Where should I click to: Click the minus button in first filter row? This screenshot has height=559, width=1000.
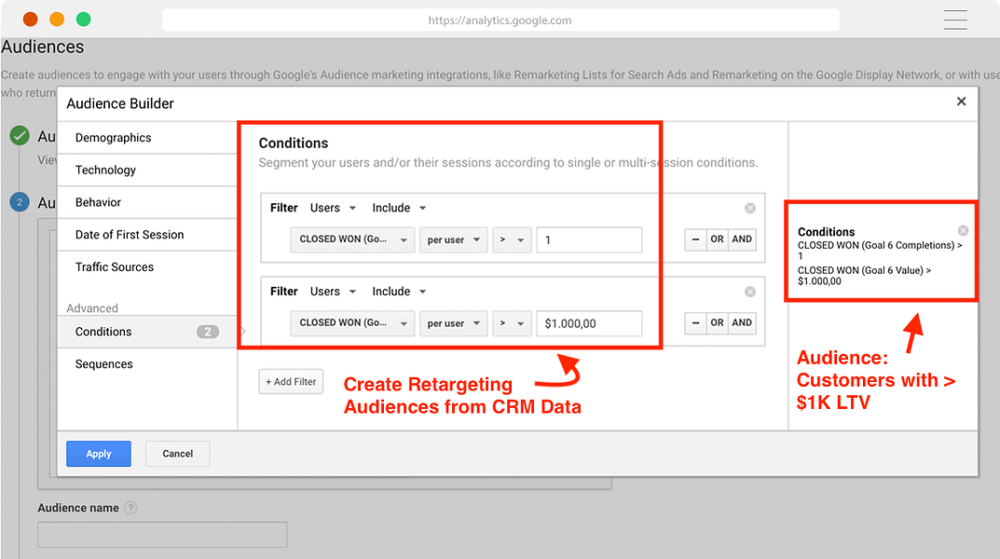click(695, 239)
